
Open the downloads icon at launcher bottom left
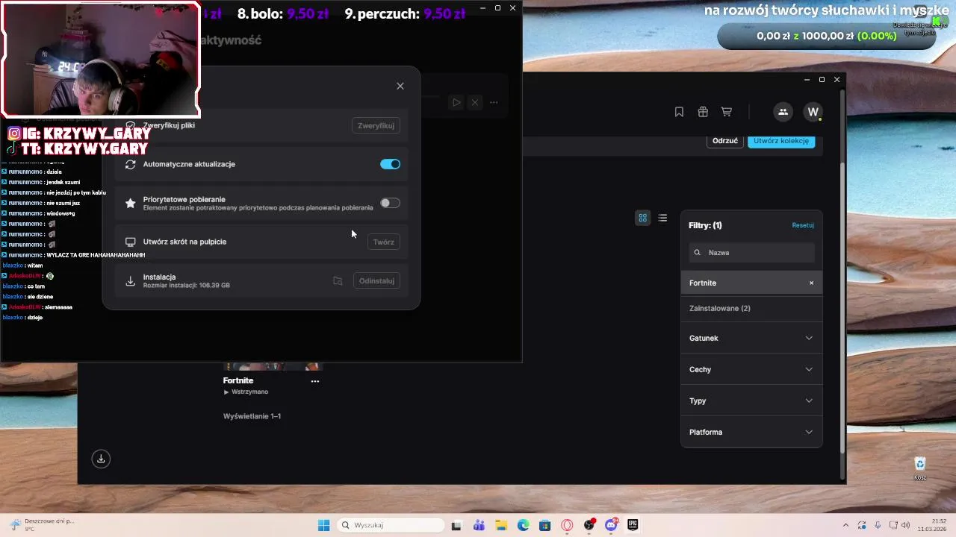coord(101,459)
